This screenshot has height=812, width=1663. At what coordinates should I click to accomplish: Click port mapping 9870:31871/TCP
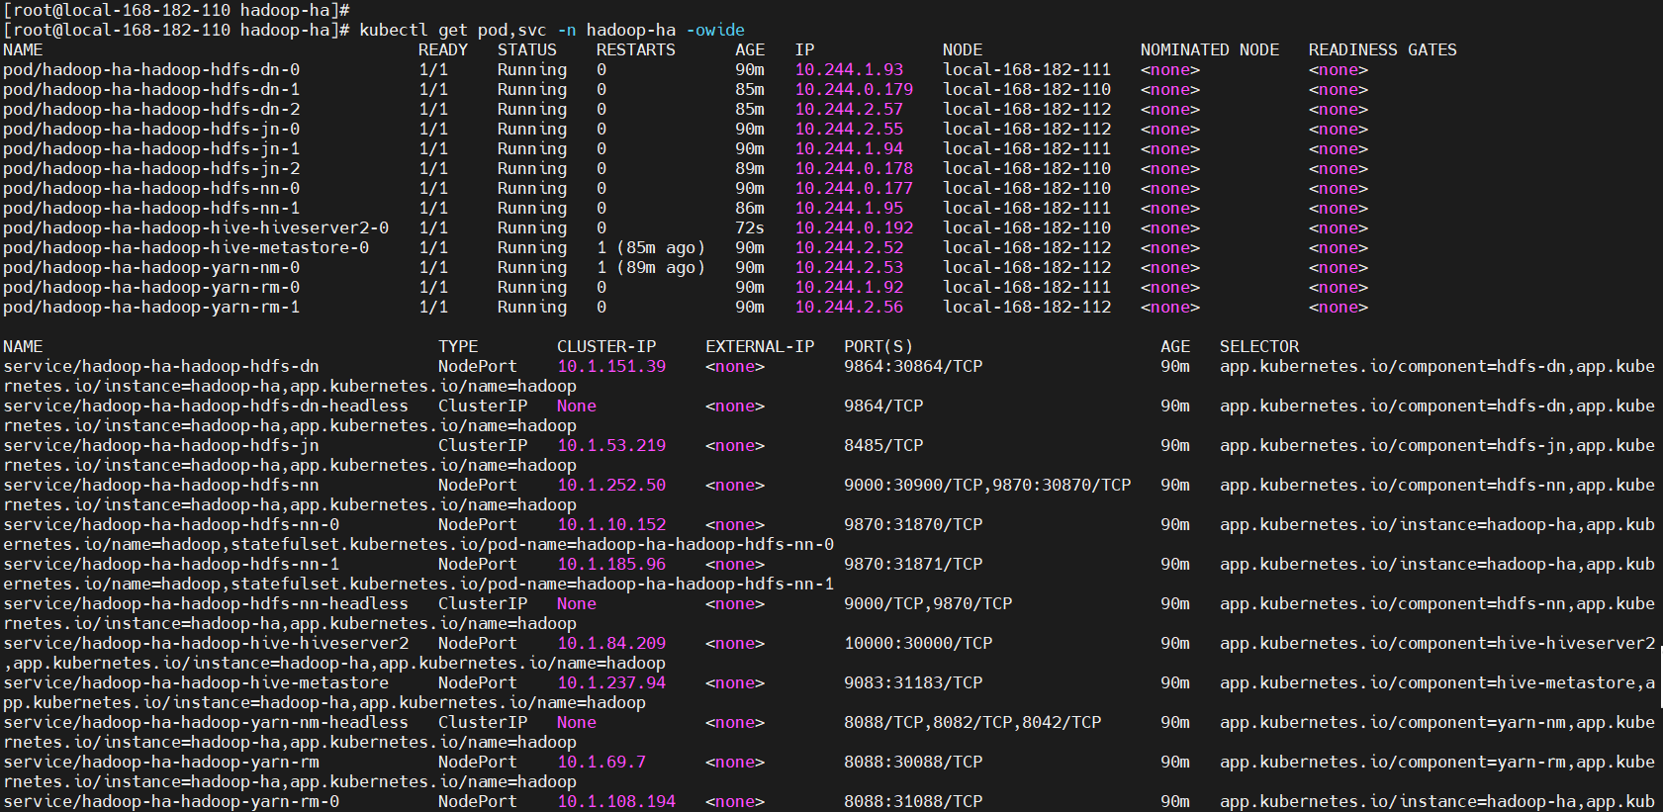click(x=913, y=565)
